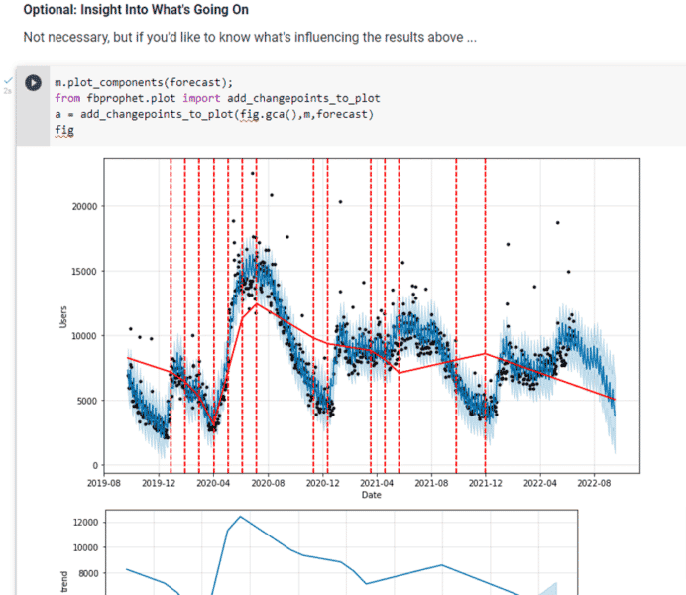Click the add_changepoints_to_plot assignment line

coord(214,114)
